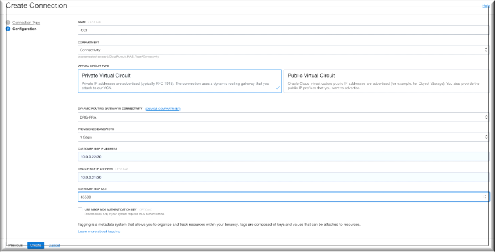Image resolution: width=495 pixels, height=252 pixels.
Task: Click the step 2 number icon
Action: [8, 29]
